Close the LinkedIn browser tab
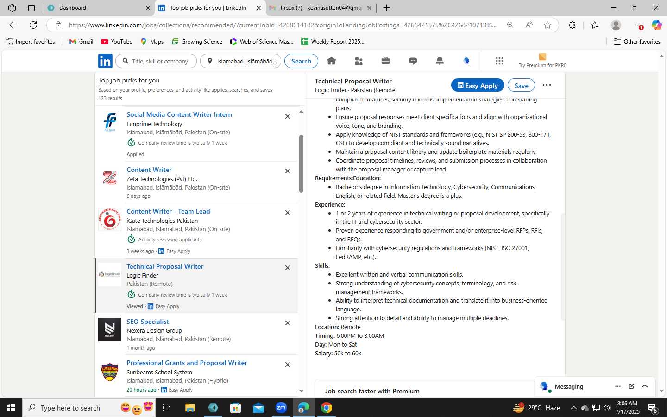This screenshot has height=417, width=667. (258, 8)
